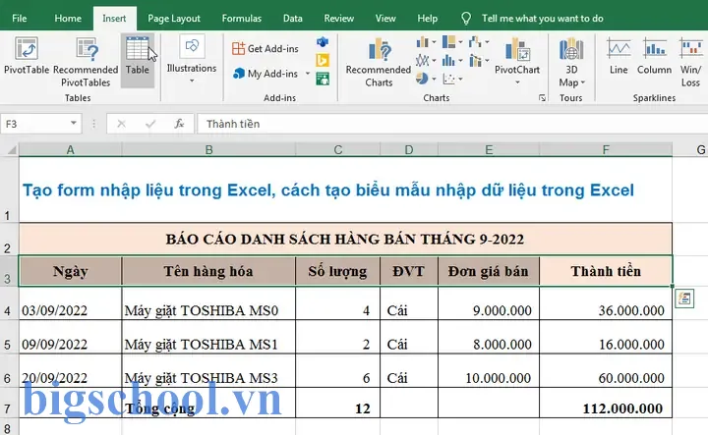Go to the Data tab
This screenshot has height=435, width=708.
coord(293,19)
